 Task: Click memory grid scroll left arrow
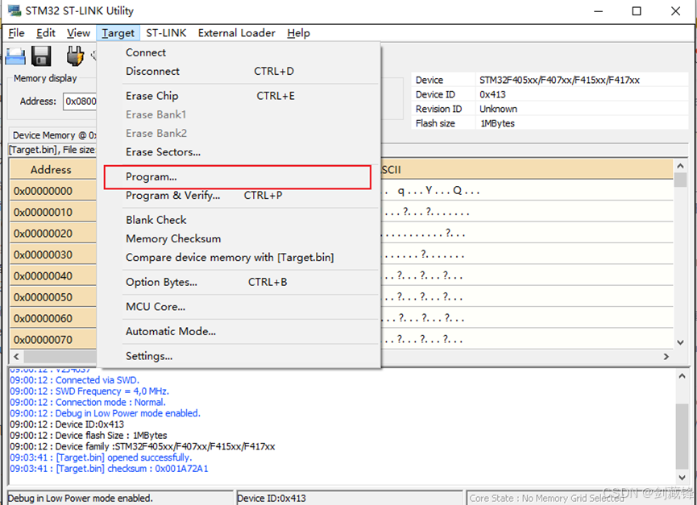(x=16, y=356)
